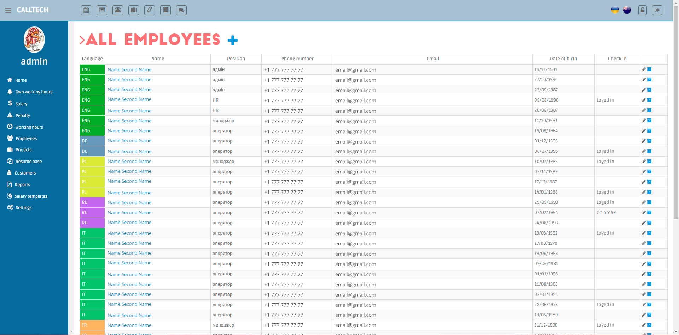Open the chat bubbles icon in toolbar

click(181, 10)
